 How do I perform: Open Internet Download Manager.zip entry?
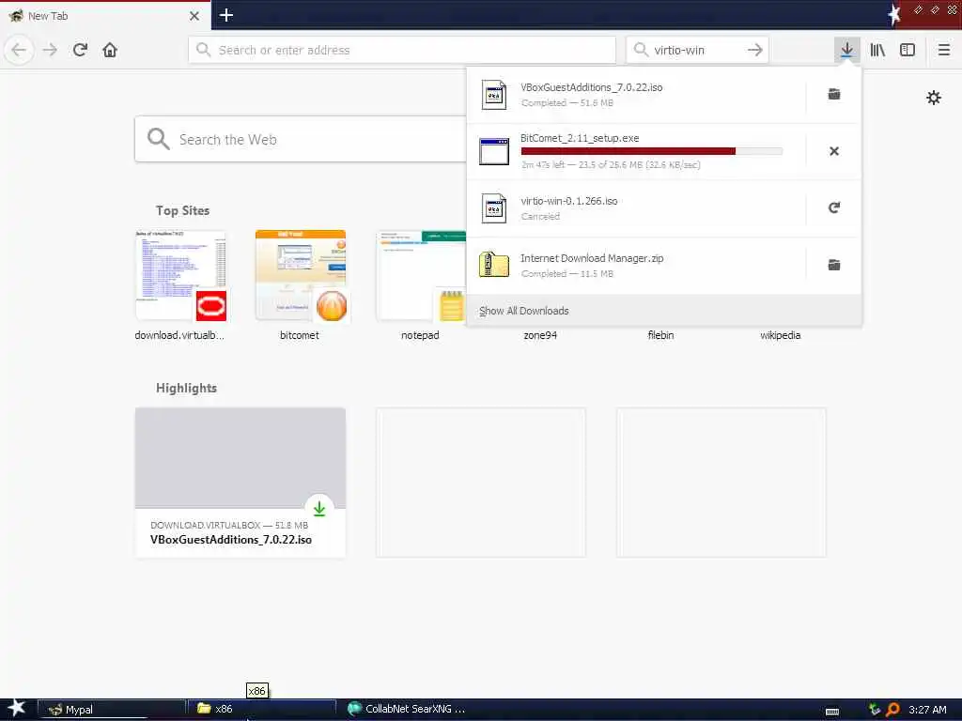[636, 266]
